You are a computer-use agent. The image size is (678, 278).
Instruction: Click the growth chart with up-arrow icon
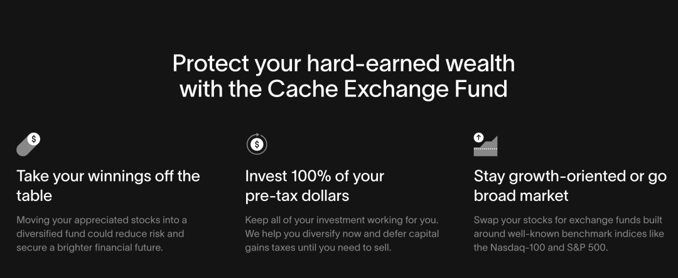coord(485,144)
